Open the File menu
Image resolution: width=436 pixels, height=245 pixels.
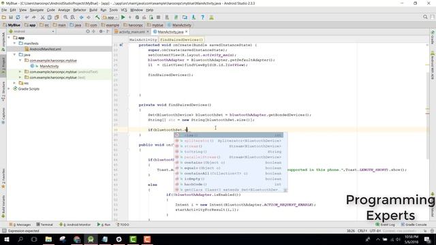(x=4, y=10)
